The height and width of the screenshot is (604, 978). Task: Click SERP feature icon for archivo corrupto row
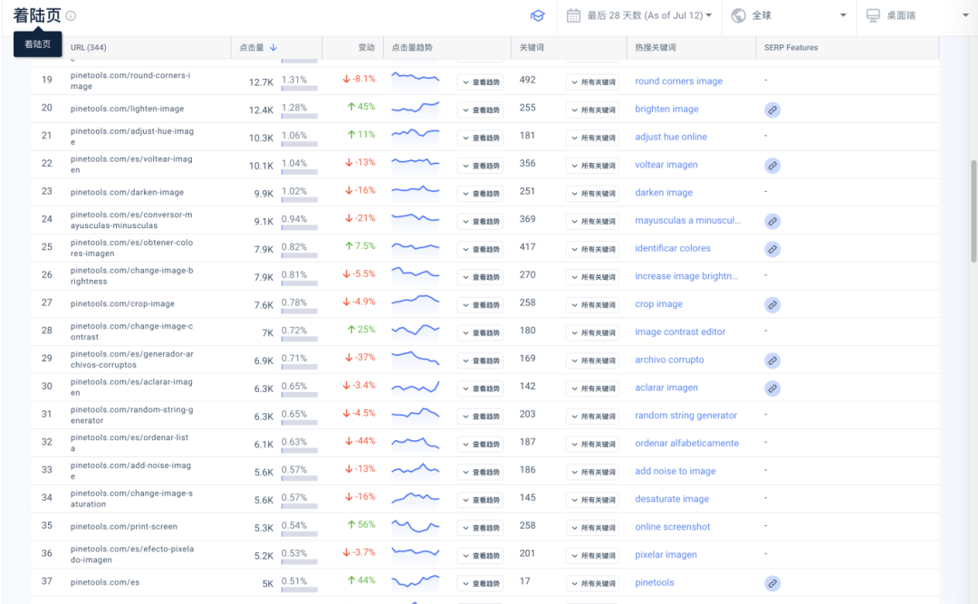coord(772,360)
